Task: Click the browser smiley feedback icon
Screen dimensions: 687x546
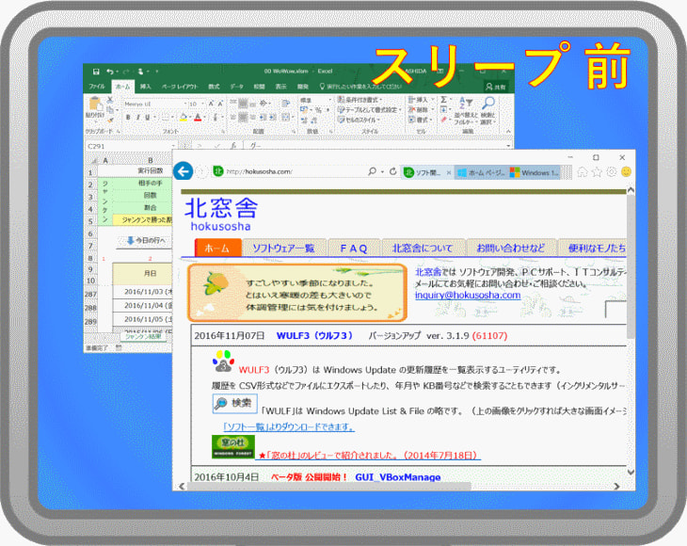Action: point(627,171)
